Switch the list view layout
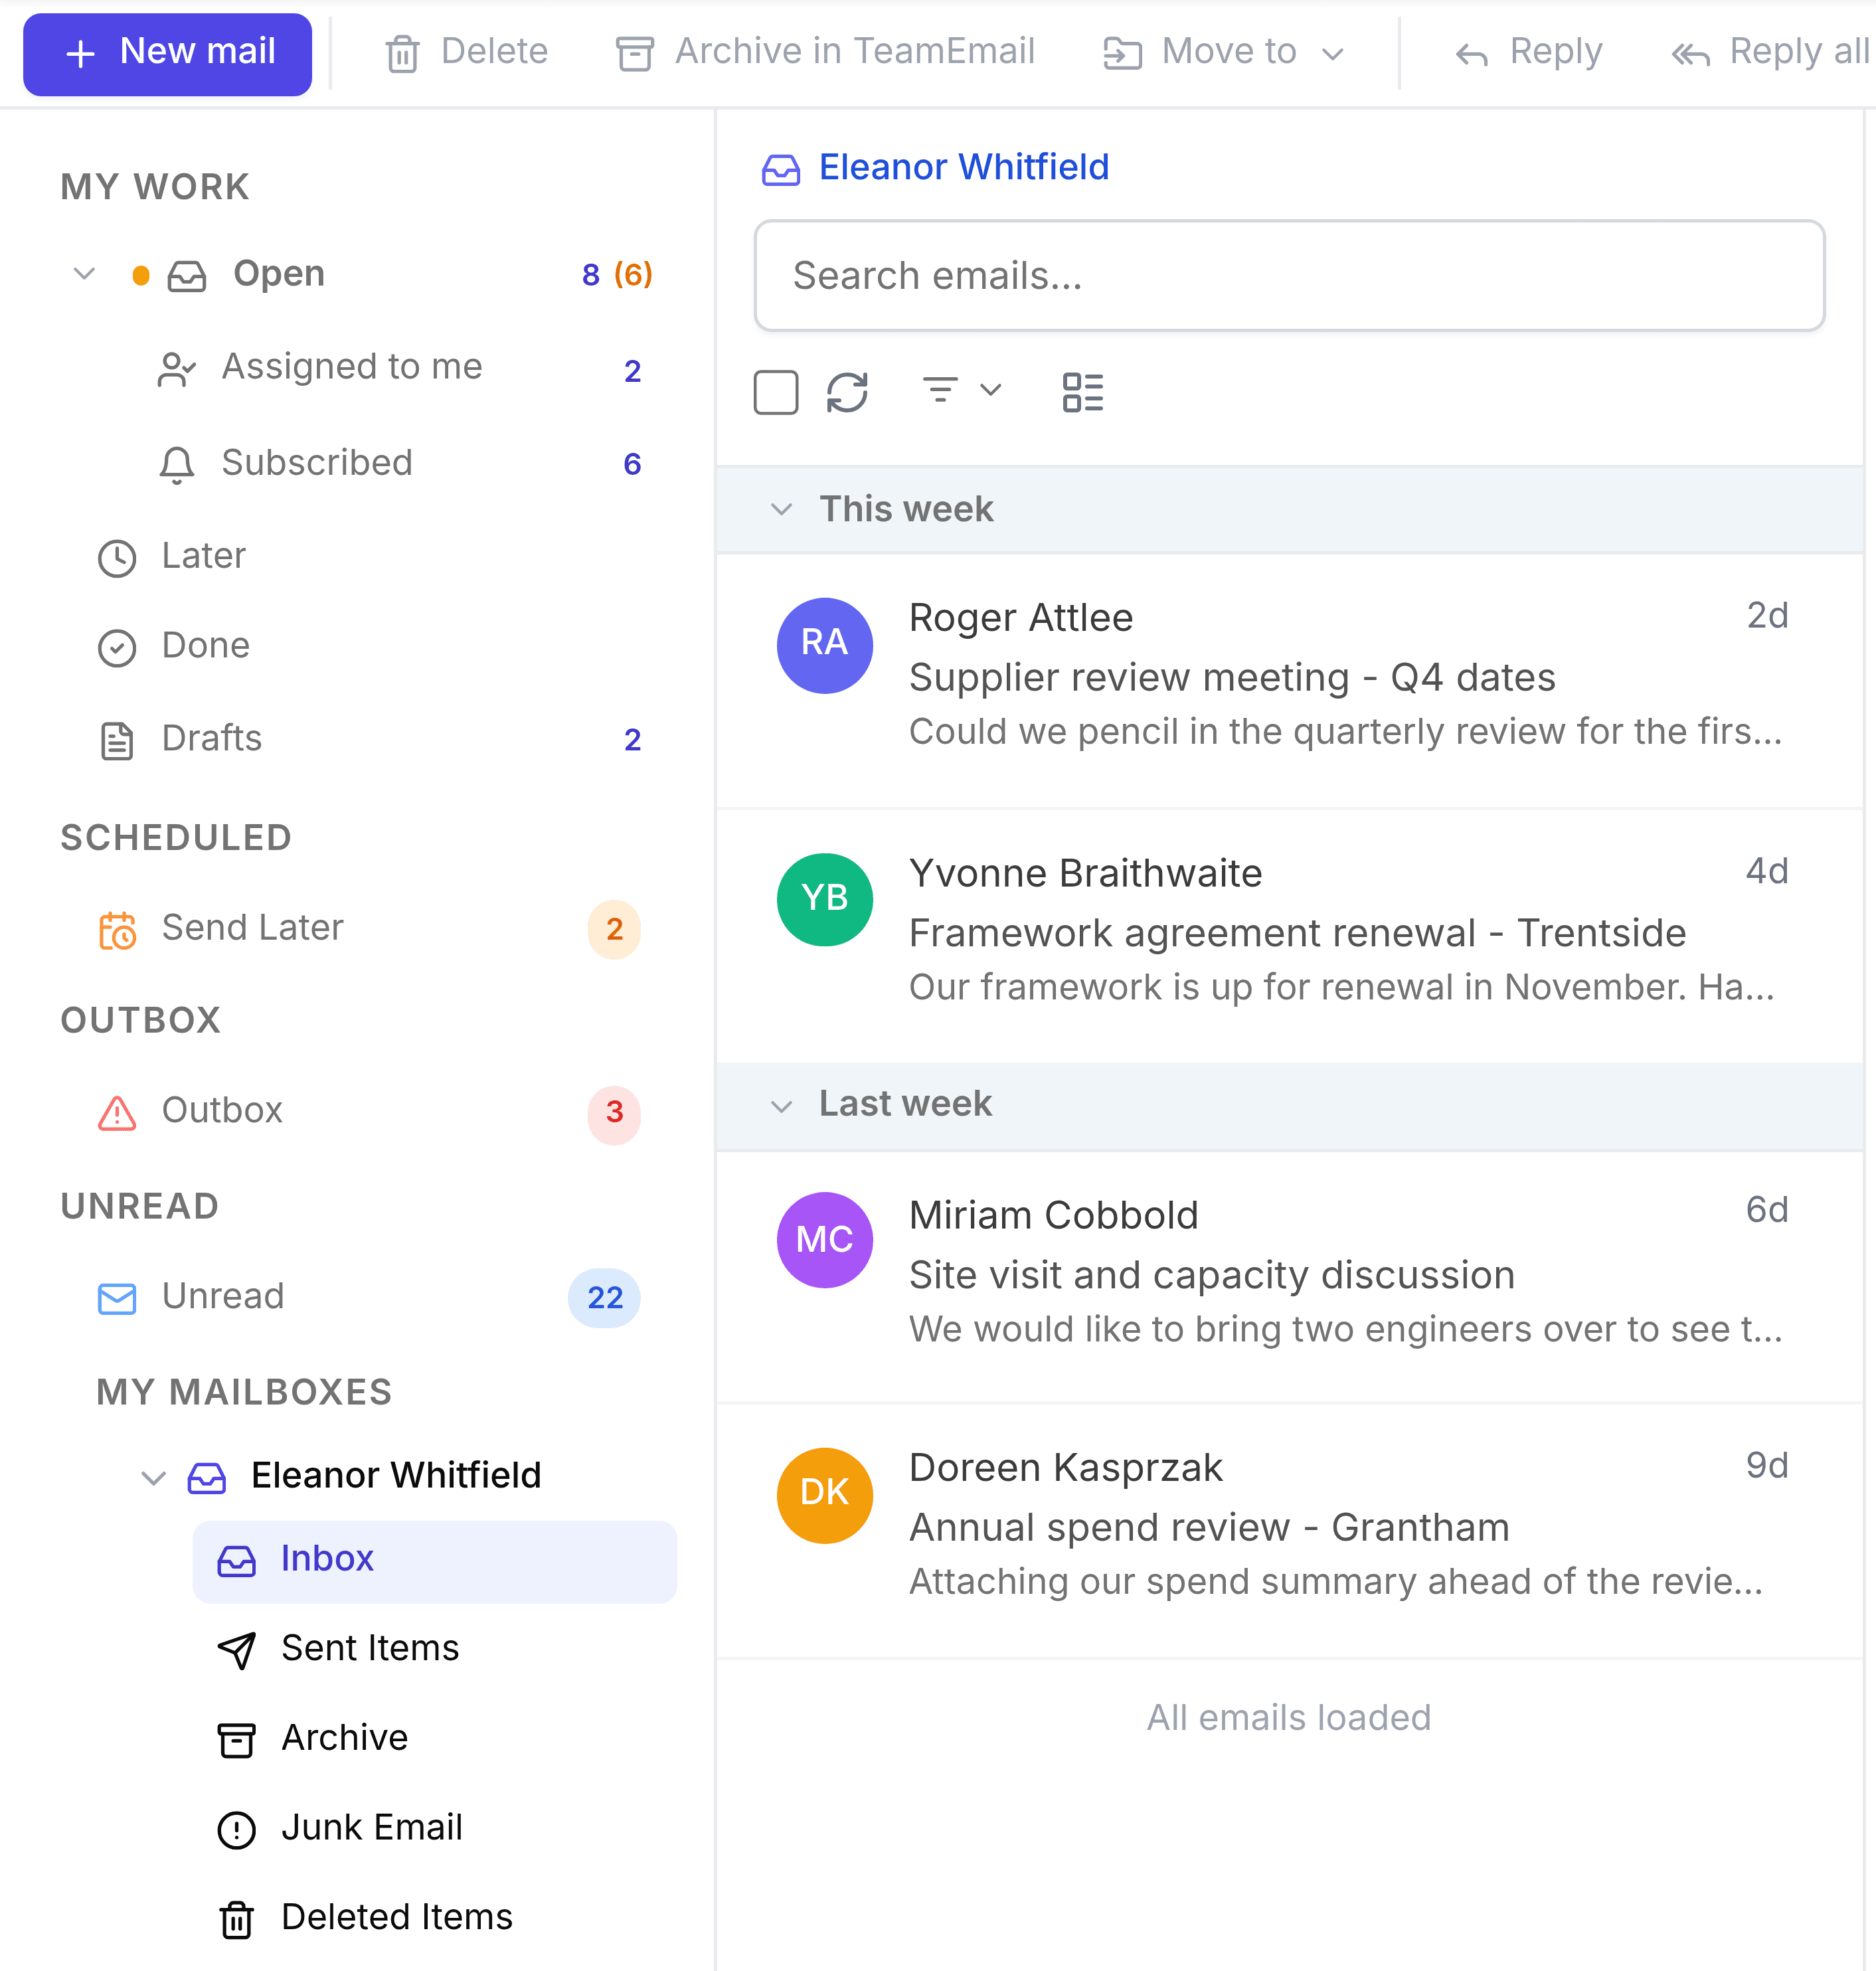 pos(1083,392)
